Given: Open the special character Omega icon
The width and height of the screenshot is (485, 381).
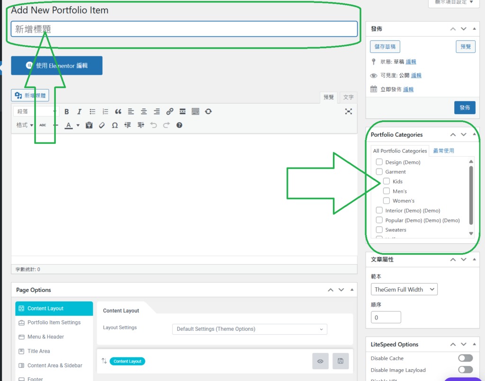Looking at the screenshot, I should coord(115,125).
